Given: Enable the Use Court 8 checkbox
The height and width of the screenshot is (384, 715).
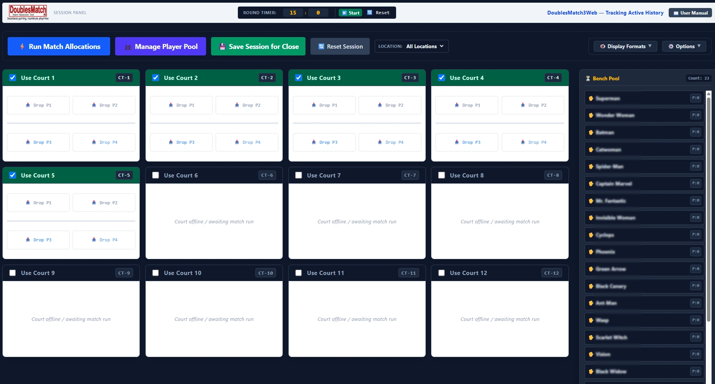Looking at the screenshot, I should point(442,175).
